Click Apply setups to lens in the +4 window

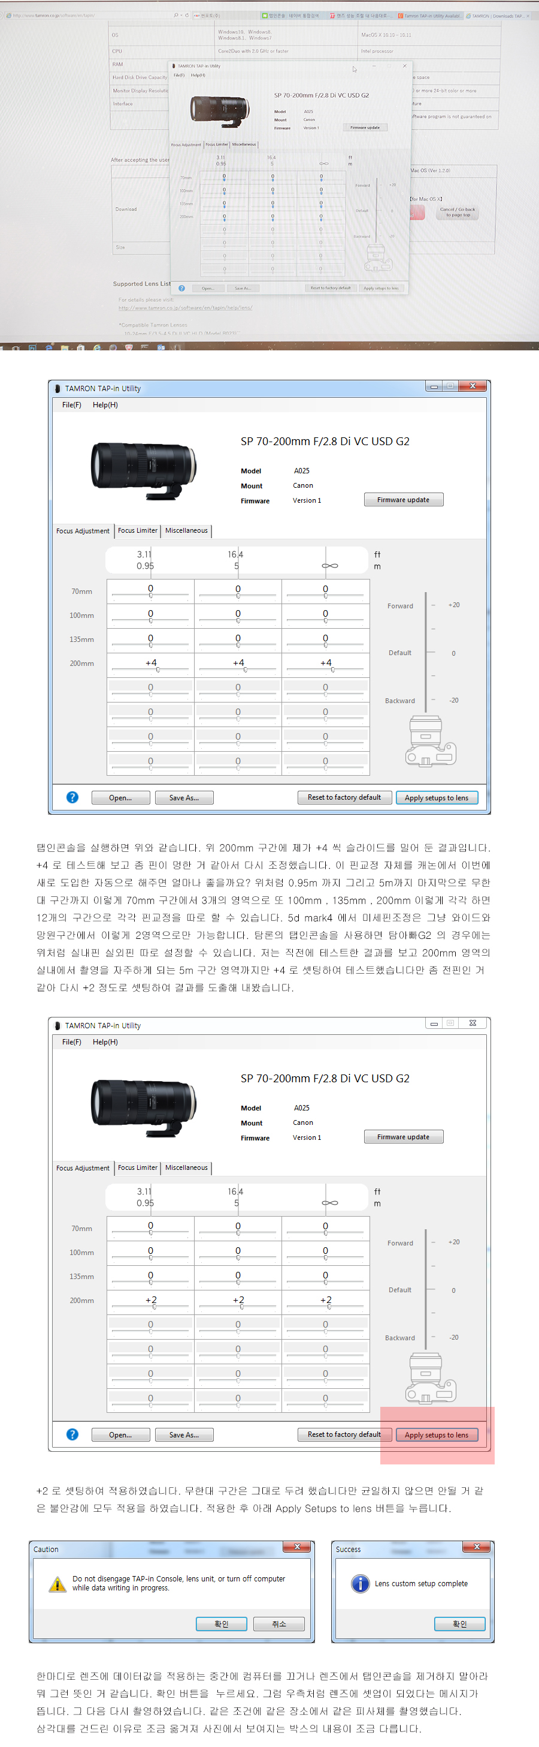click(437, 797)
